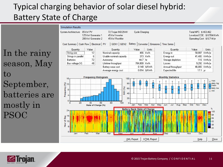Screen dimensions: 223x167
Task: Open Help for simulation results
Action: point(200,139)
